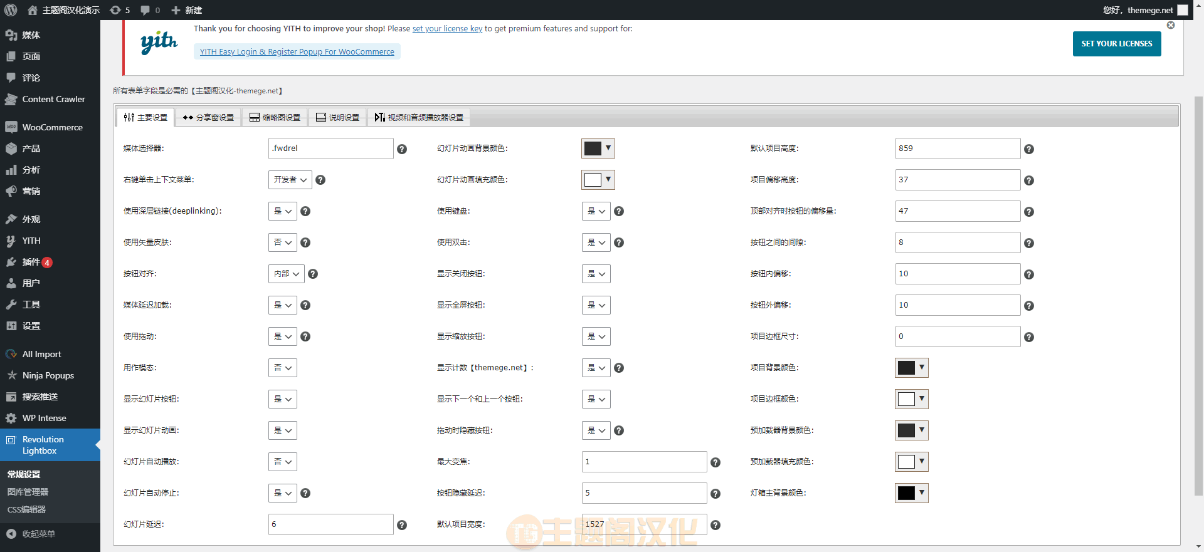Image resolution: width=1204 pixels, height=552 pixels.
Task: Open the 用作模态 dropdown
Action: (282, 368)
